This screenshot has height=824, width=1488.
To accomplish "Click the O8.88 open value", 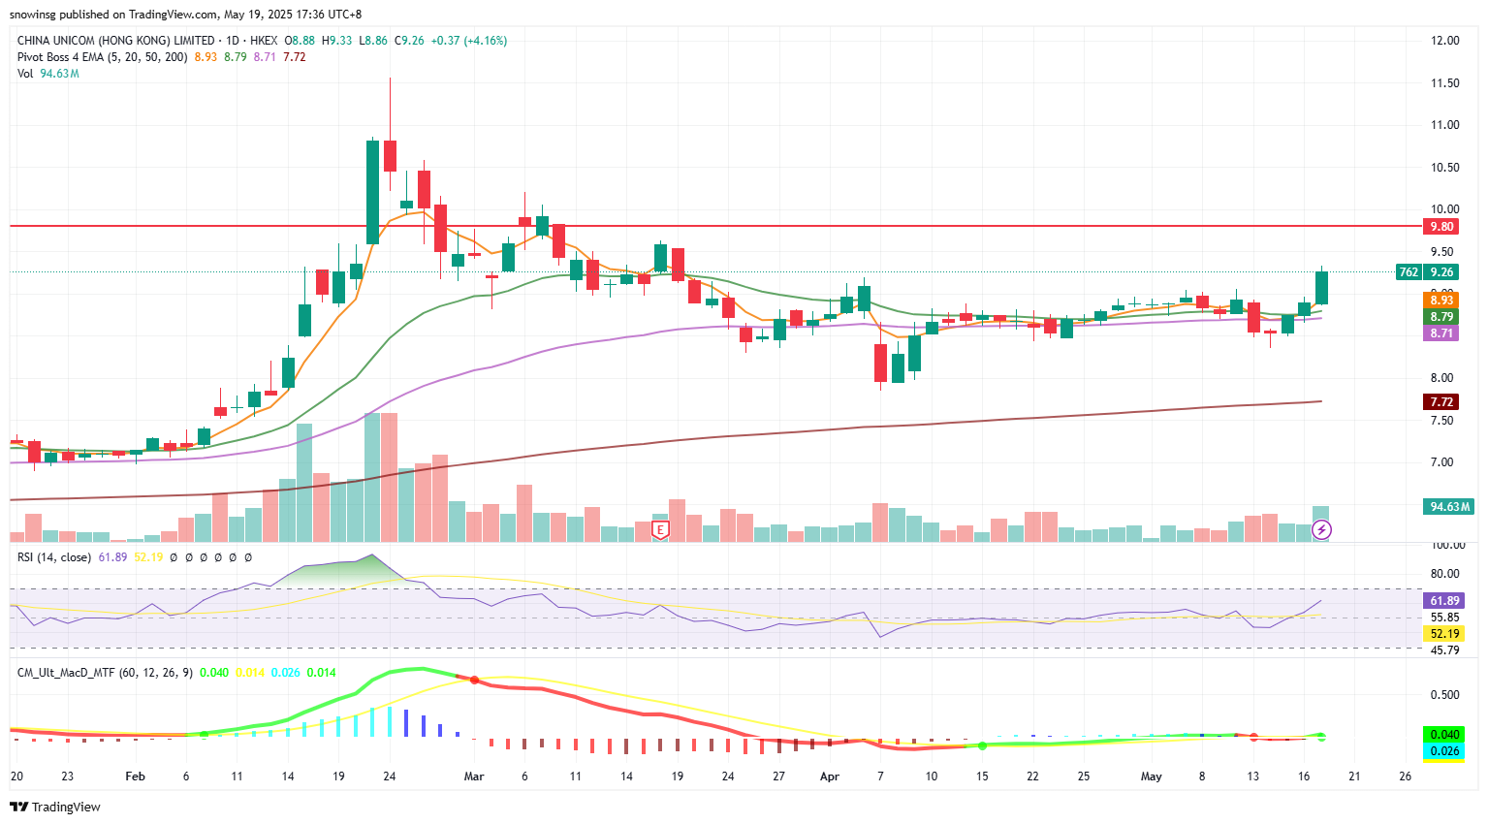I will coord(299,41).
